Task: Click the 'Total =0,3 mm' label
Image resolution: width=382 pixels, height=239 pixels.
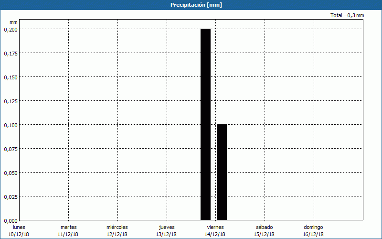Action: 347,15
